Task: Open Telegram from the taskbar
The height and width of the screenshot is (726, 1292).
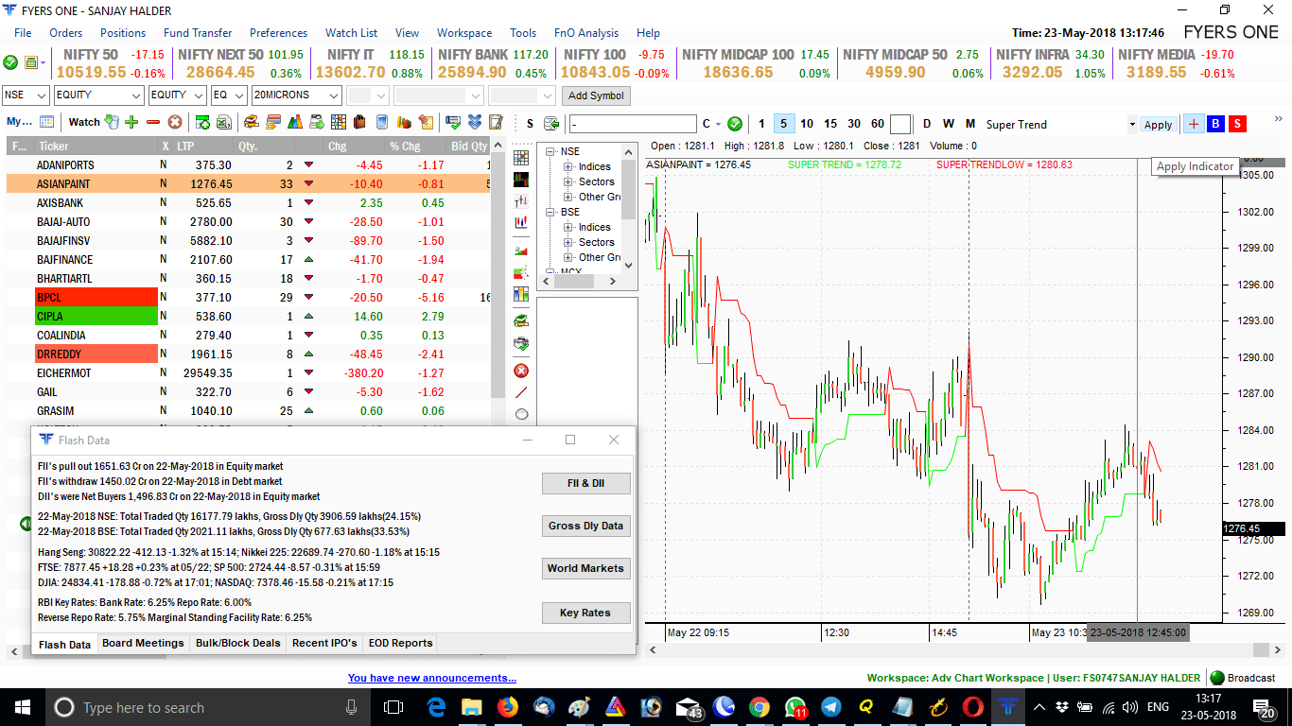Action: coord(831,707)
